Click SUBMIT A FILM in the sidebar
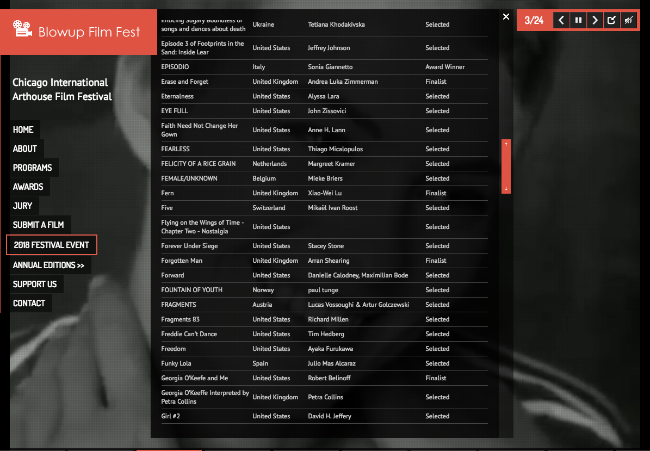This screenshot has height=451, width=650. 39,225
